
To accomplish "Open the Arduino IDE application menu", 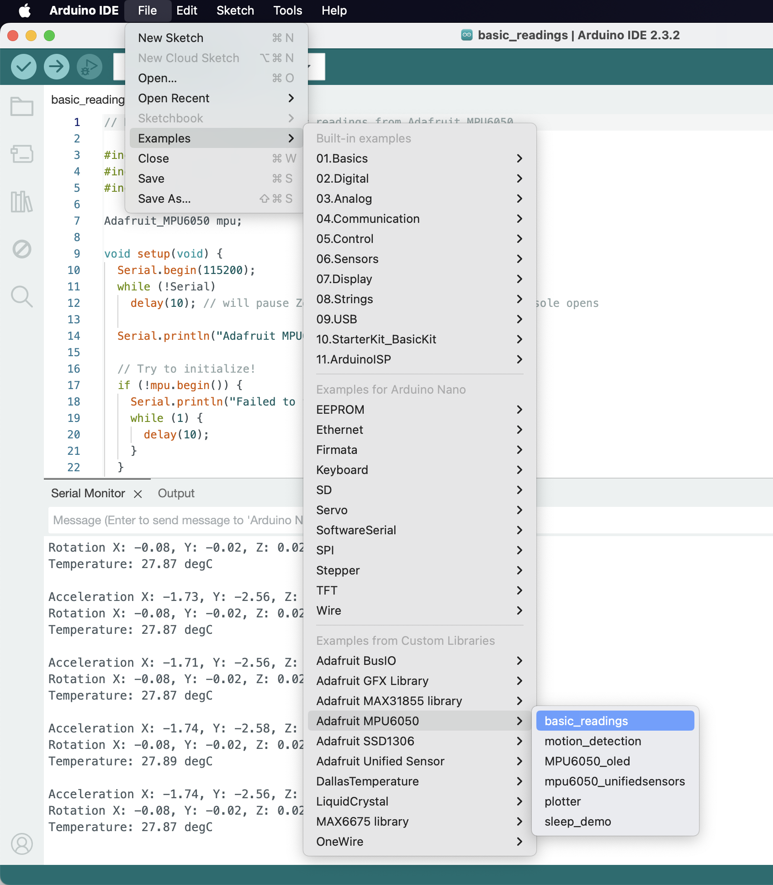I will coord(84,11).
